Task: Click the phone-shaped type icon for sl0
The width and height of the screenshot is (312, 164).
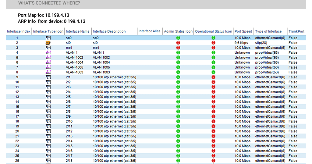Action: [48, 43]
